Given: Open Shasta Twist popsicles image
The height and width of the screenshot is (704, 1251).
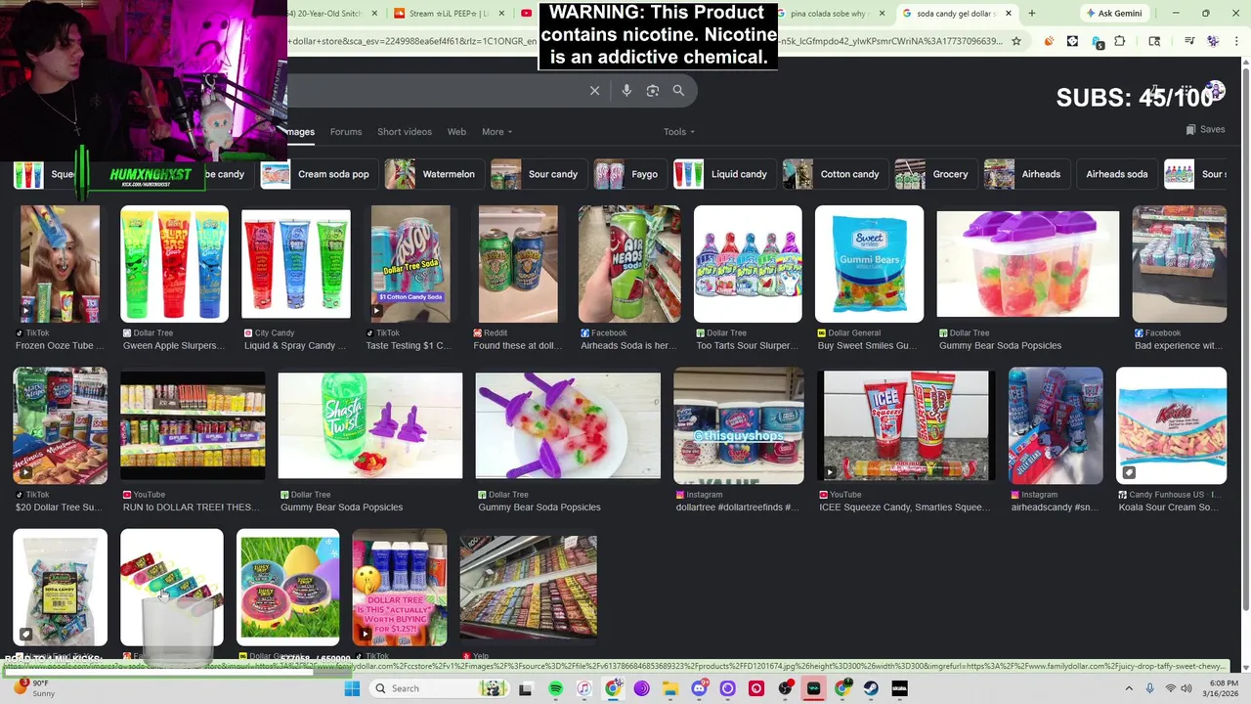Looking at the screenshot, I should click(x=370, y=425).
